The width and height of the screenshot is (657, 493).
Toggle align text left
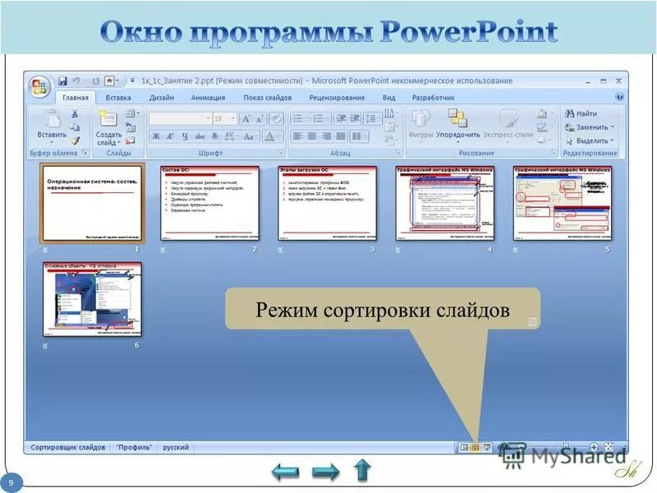point(297,136)
